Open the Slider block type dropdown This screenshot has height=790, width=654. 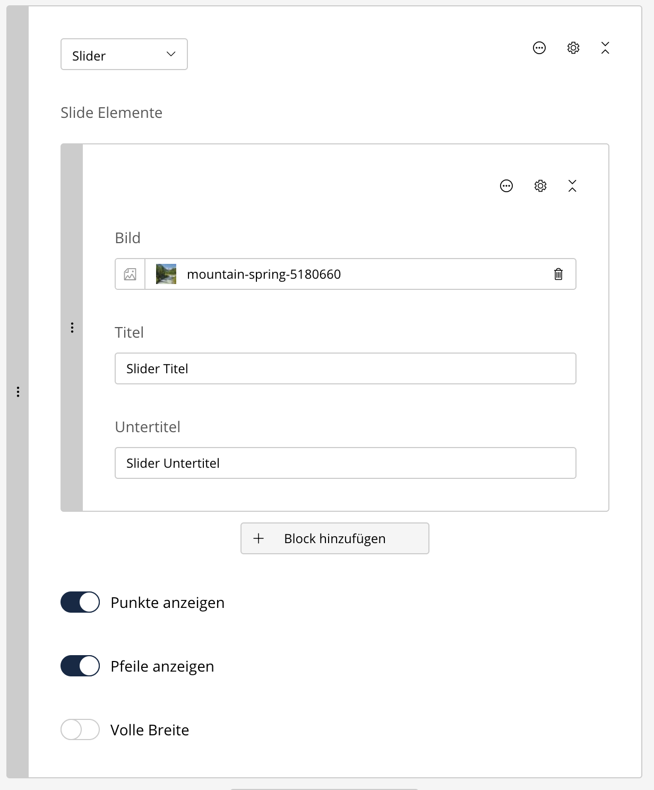pos(124,54)
